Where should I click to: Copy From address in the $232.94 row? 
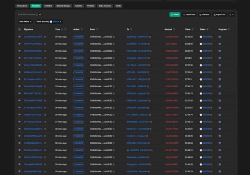coord(114,51)
